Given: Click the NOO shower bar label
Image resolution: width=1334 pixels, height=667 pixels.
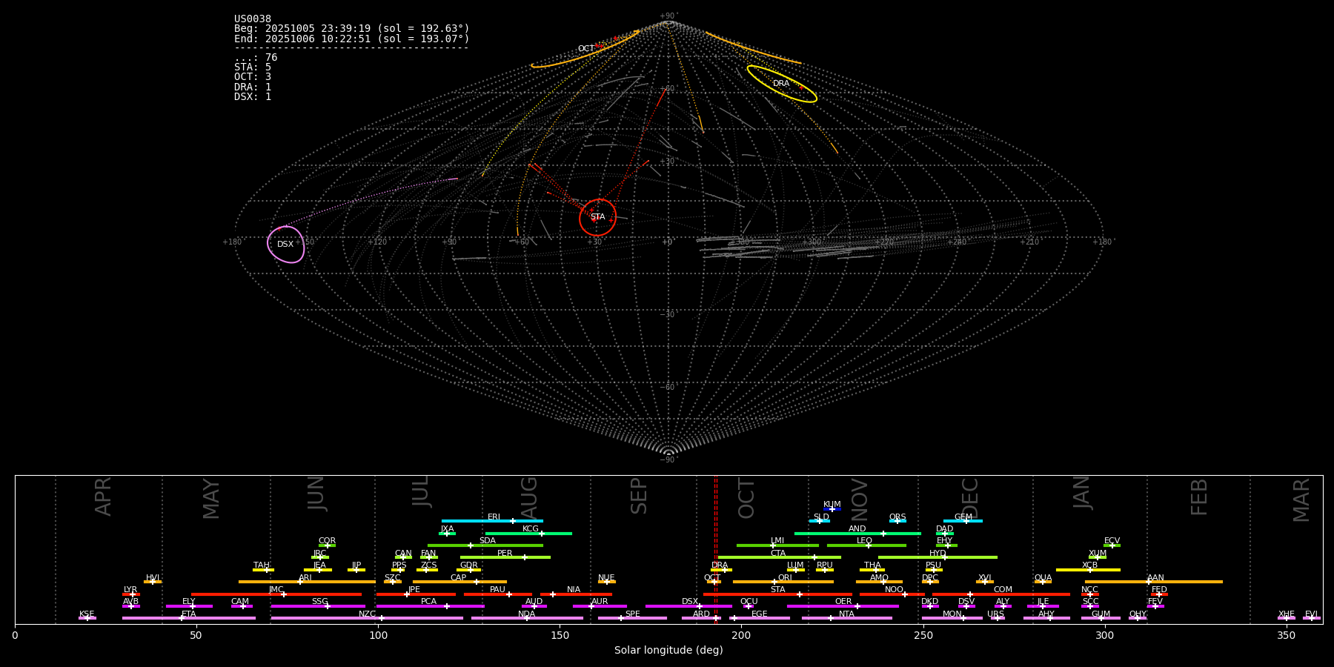Looking at the screenshot, I should pos(895,590).
